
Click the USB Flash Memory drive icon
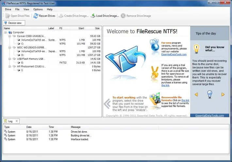point(14,59)
